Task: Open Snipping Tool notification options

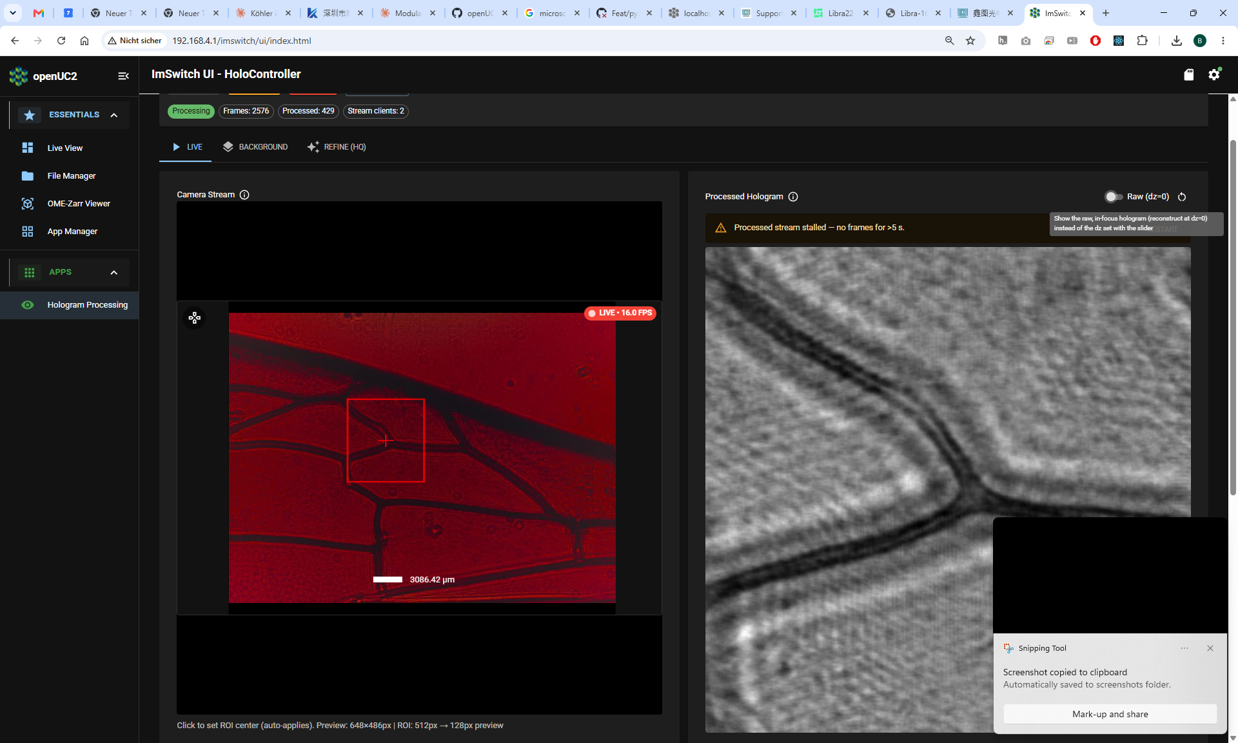Action: click(1184, 648)
